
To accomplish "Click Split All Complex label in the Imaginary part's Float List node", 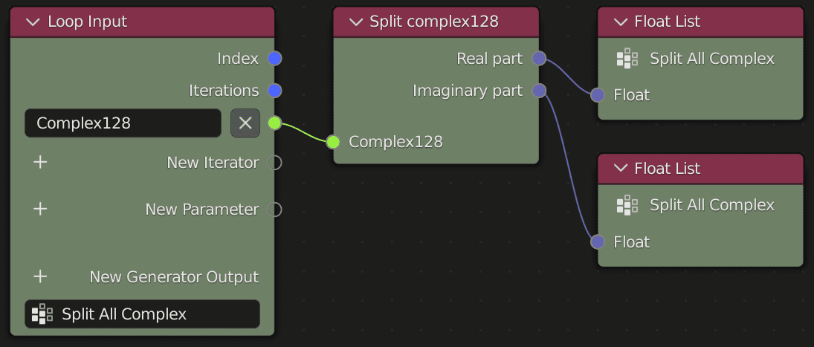I will click(712, 205).
